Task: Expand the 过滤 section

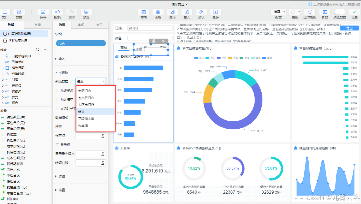Action: pos(60,176)
